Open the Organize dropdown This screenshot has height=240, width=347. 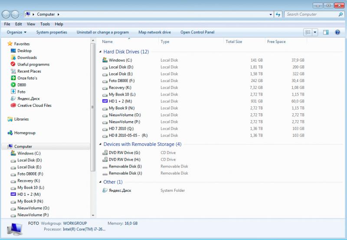click(x=16, y=32)
